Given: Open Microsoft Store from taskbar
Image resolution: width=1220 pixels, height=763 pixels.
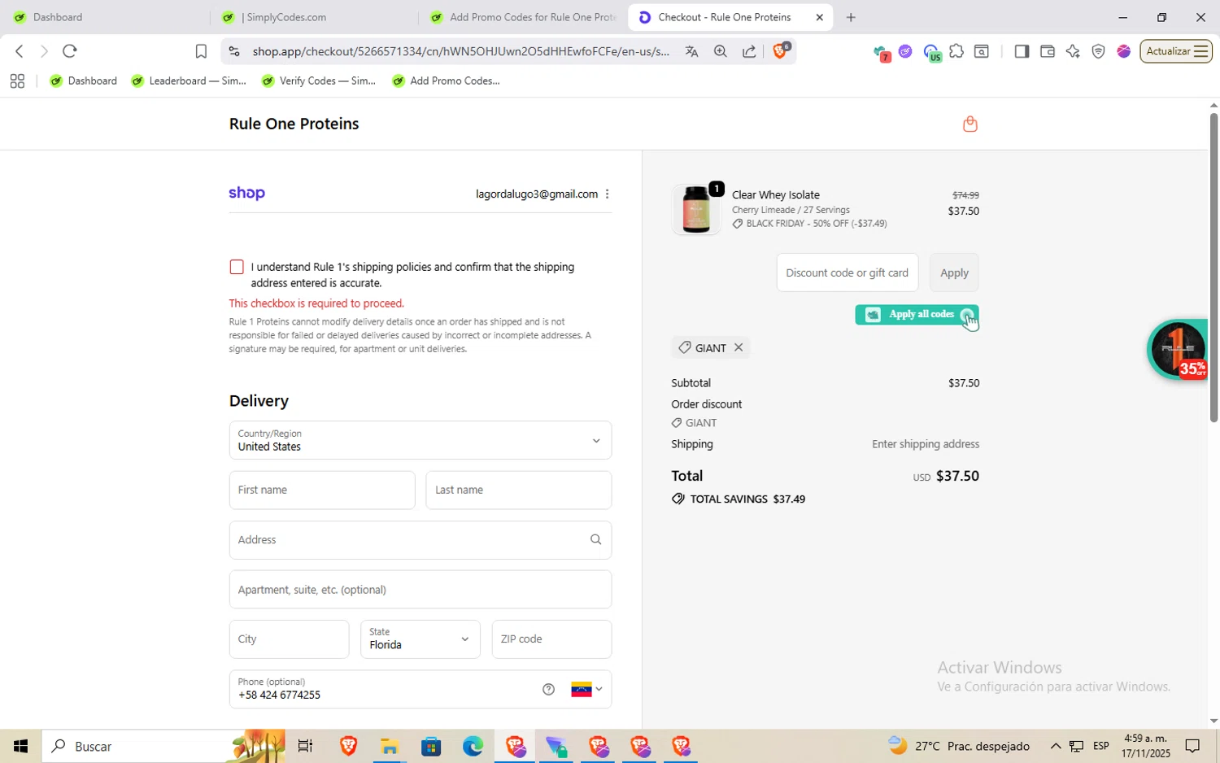Looking at the screenshot, I should [x=430, y=746].
